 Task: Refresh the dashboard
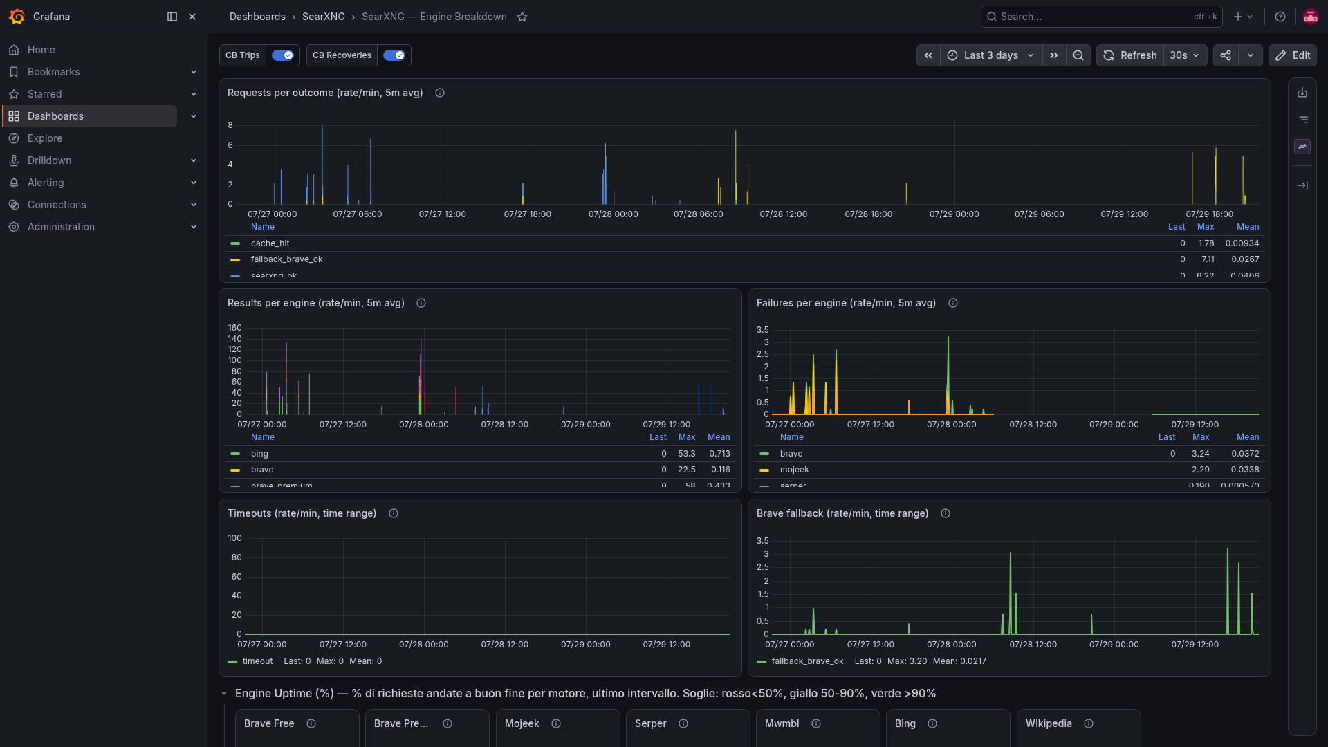click(x=1129, y=55)
